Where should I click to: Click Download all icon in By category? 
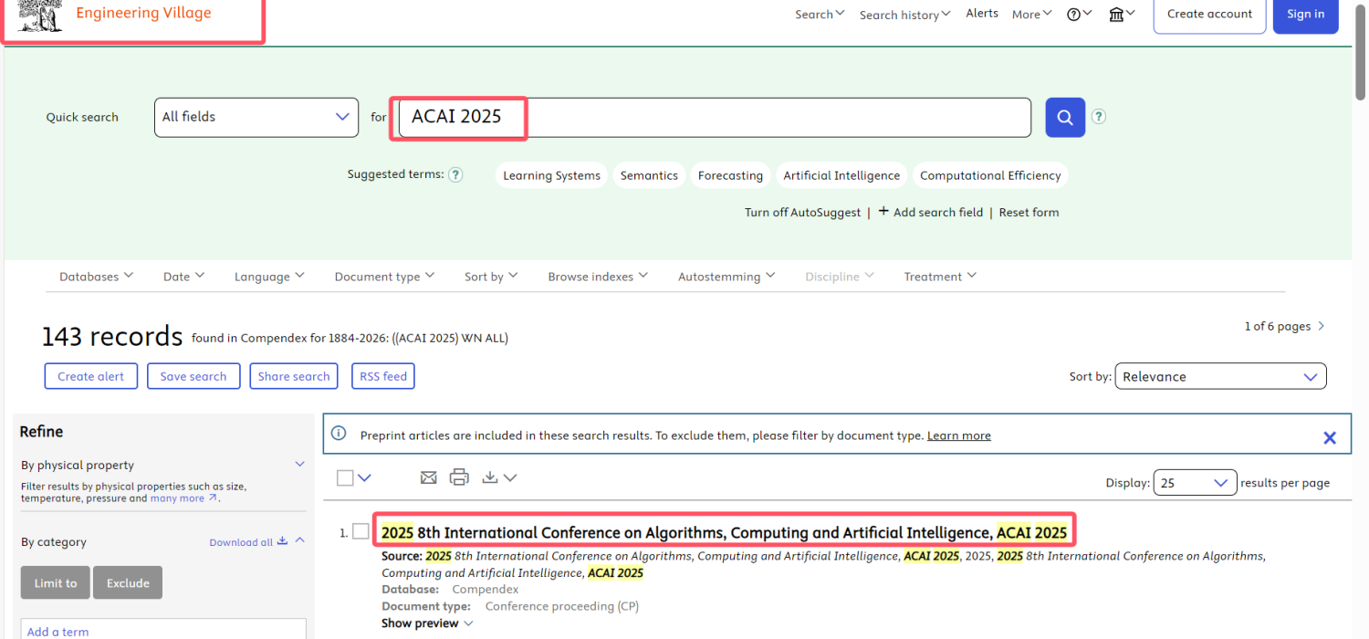[283, 541]
